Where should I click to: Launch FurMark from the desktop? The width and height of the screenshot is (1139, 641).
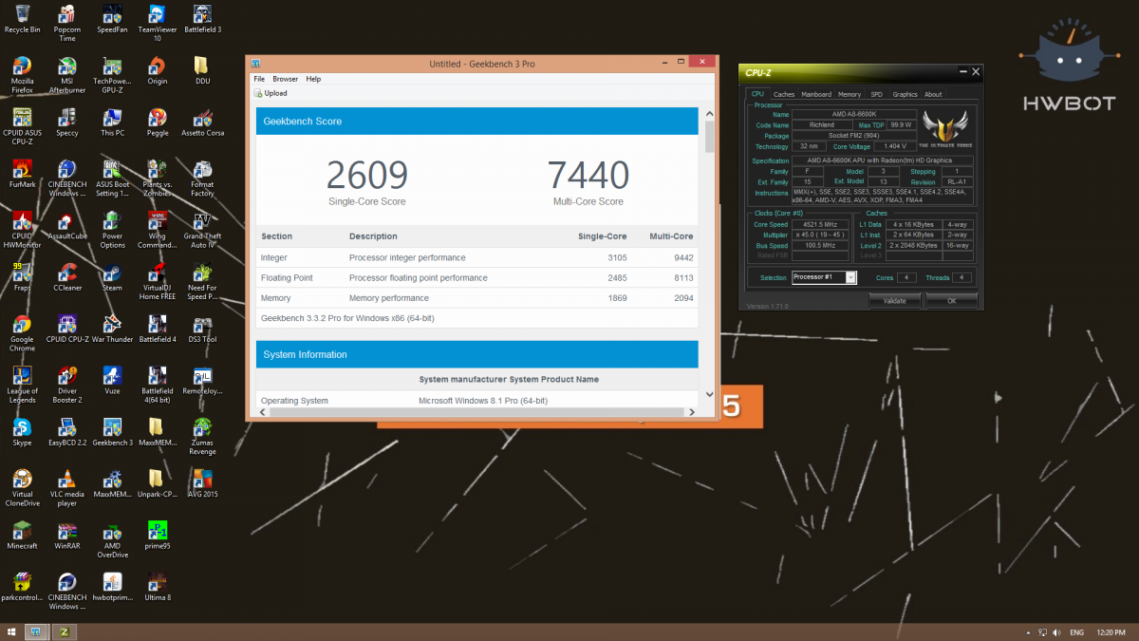22,174
